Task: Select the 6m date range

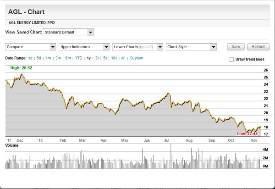Action: 68,58
